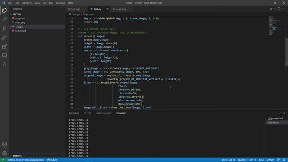Switch to the PROBLEMS panel tab
This screenshot has height=162, width=288.
pos(74,113)
